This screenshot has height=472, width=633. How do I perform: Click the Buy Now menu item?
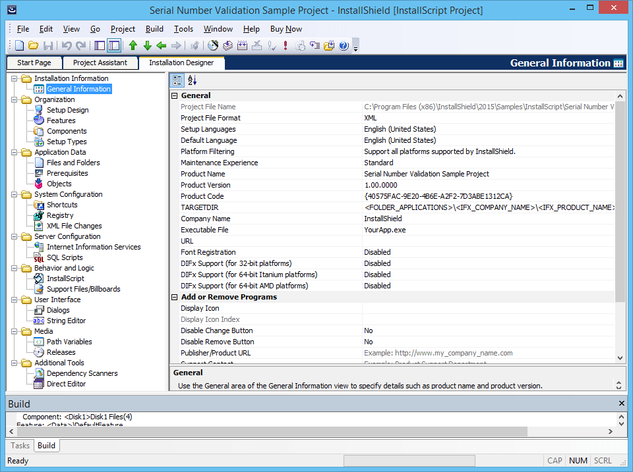click(286, 28)
